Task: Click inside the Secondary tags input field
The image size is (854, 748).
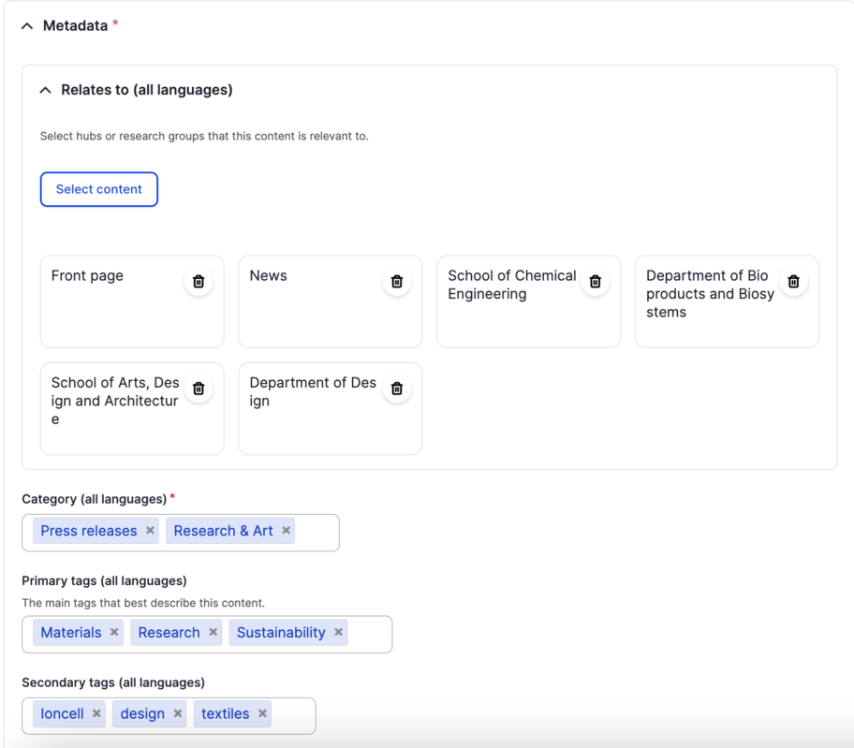Action: pos(293,715)
